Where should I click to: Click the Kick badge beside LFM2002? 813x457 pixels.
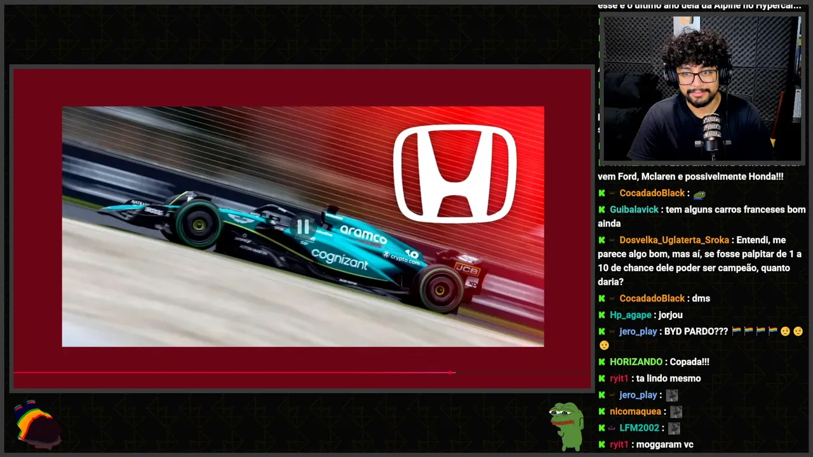point(601,428)
